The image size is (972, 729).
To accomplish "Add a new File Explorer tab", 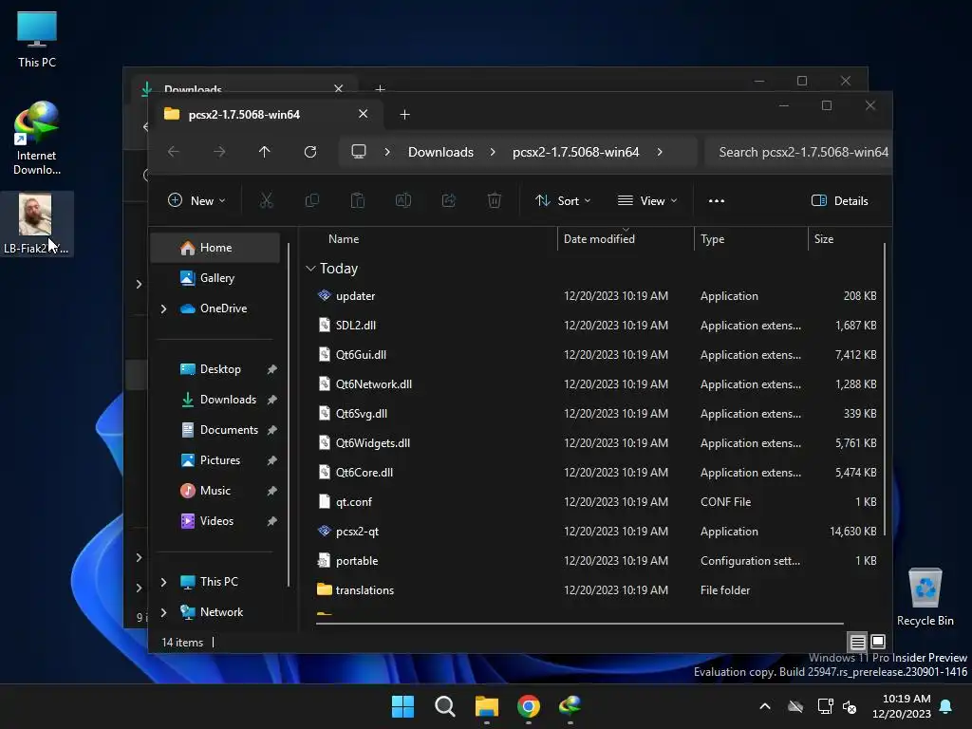I will [x=404, y=114].
